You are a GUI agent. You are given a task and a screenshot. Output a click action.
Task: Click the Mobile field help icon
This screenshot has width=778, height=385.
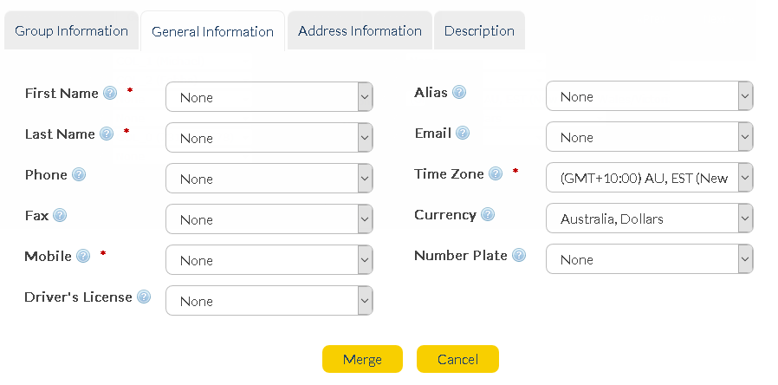[83, 256]
